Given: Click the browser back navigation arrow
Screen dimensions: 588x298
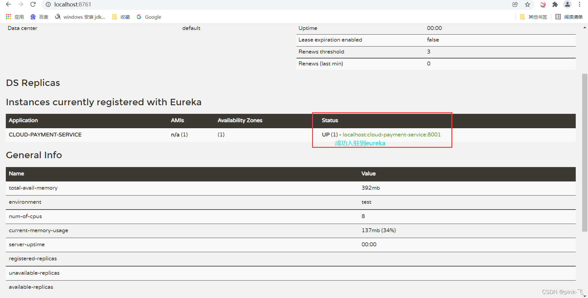Looking at the screenshot, I should click(x=8, y=4).
